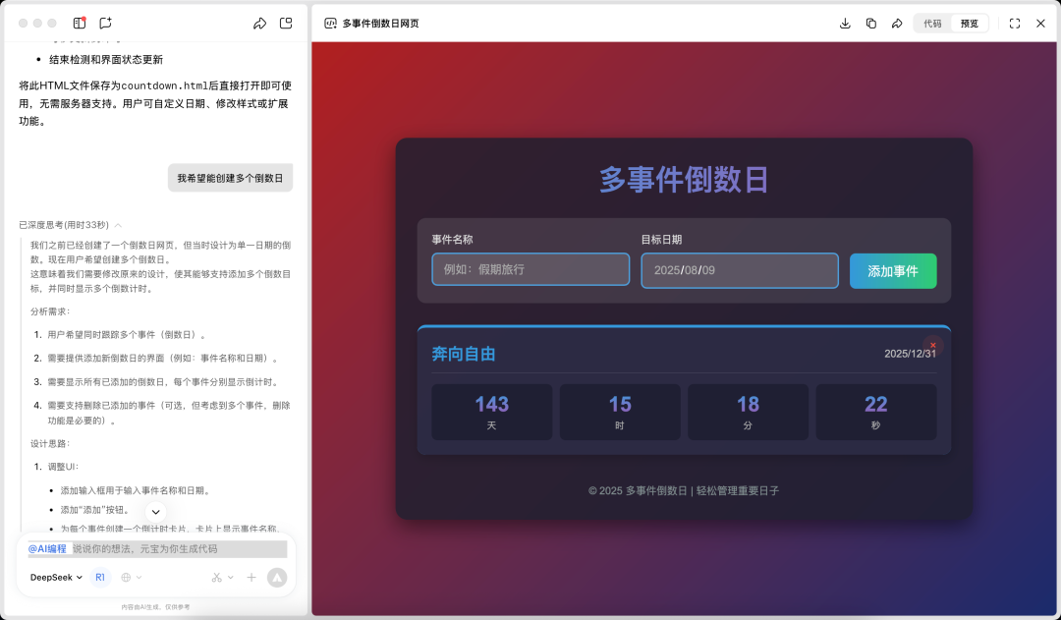Select the message 我希望能创建多个倒数日
This screenshot has height=620, width=1061.
[x=230, y=178]
